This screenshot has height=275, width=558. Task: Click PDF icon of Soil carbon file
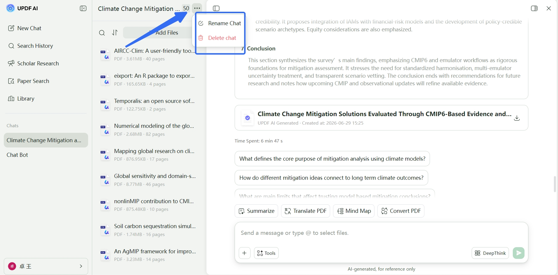coord(105,230)
